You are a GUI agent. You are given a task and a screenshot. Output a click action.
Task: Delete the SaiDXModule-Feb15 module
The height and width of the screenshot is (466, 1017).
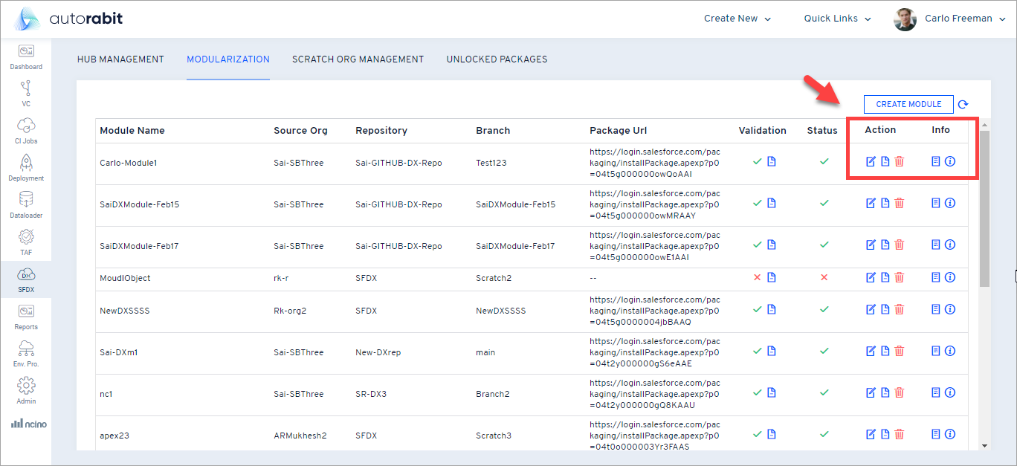pos(900,203)
